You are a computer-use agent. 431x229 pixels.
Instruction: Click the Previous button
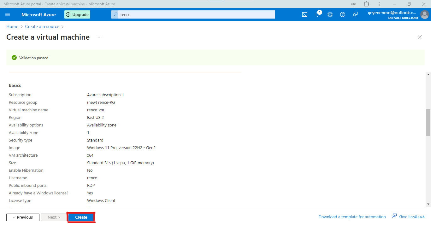click(x=23, y=217)
